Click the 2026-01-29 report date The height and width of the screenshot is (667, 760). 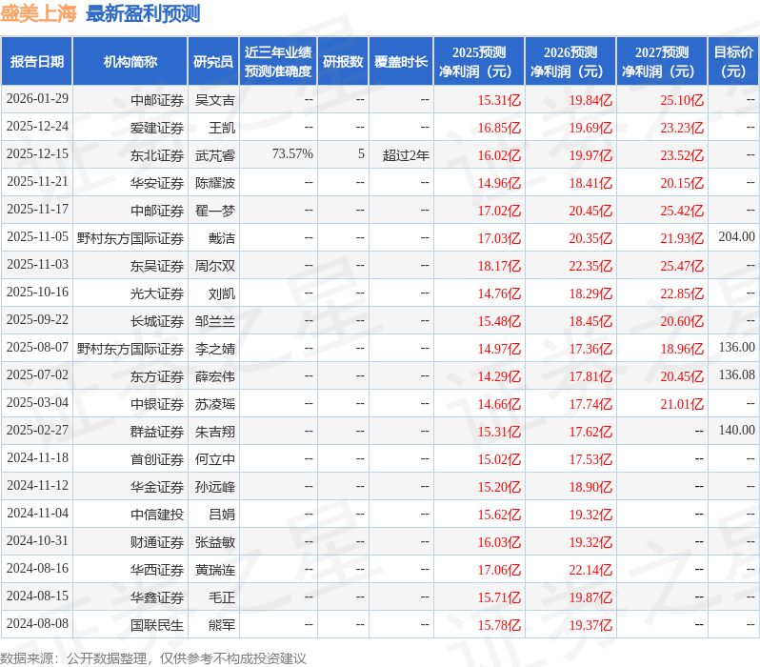(x=37, y=99)
